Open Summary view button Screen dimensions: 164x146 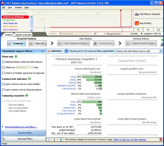pos(16,43)
